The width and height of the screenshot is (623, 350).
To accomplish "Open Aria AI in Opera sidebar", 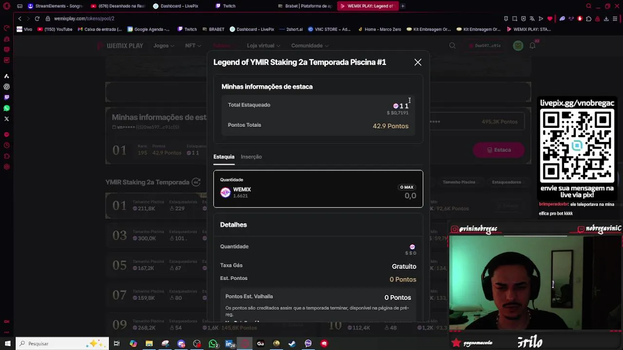I will click(6, 76).
